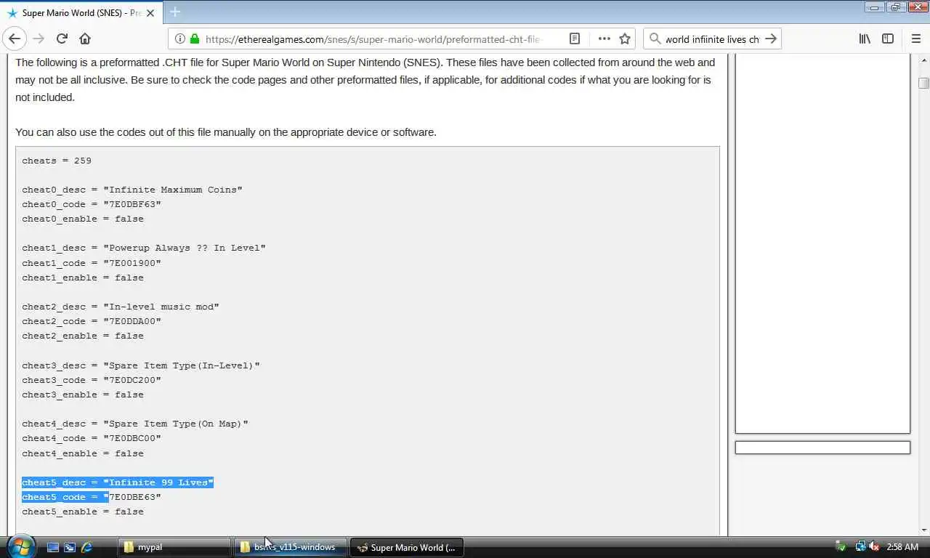Click the 'cheat2_enable = false' line
This screenshot has height=558, width=930.
point(83,336)
